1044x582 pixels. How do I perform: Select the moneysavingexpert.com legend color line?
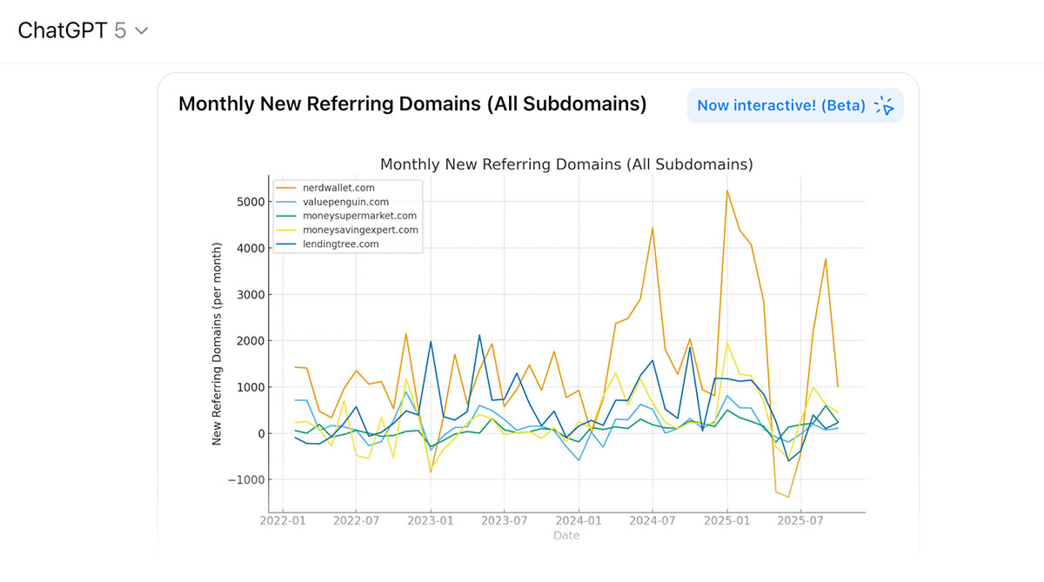287,230
